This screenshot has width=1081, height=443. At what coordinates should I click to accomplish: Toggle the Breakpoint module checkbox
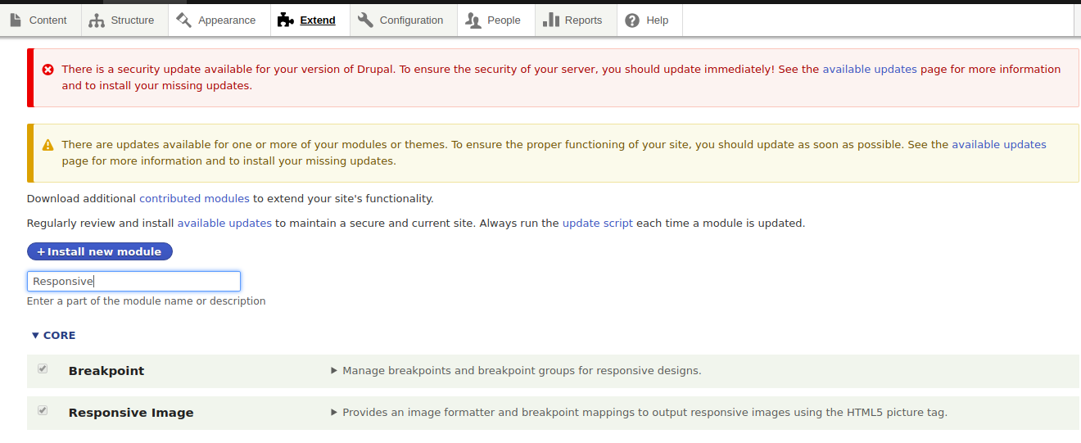[43, 369]
